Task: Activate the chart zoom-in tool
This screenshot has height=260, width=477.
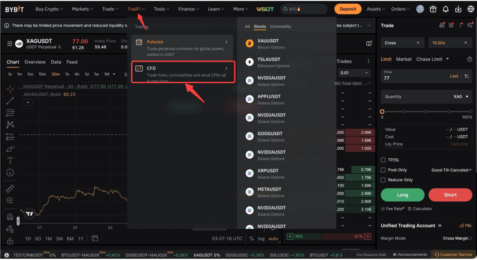Action: pos(10,201)
